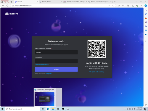This screenshot has width=148, height=111.
Task: Open Read aloud icon in address bar
Action: tap(109, 6)
